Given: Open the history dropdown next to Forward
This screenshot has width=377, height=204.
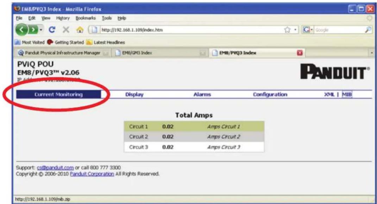Looking at the screenshot, I should 41,30.
